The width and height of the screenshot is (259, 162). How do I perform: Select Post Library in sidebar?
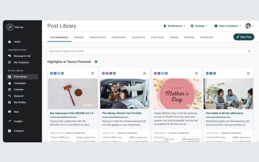(22, 77)
